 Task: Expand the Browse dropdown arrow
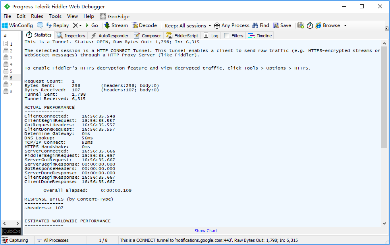pyautogui.click(x=345, y=26)
